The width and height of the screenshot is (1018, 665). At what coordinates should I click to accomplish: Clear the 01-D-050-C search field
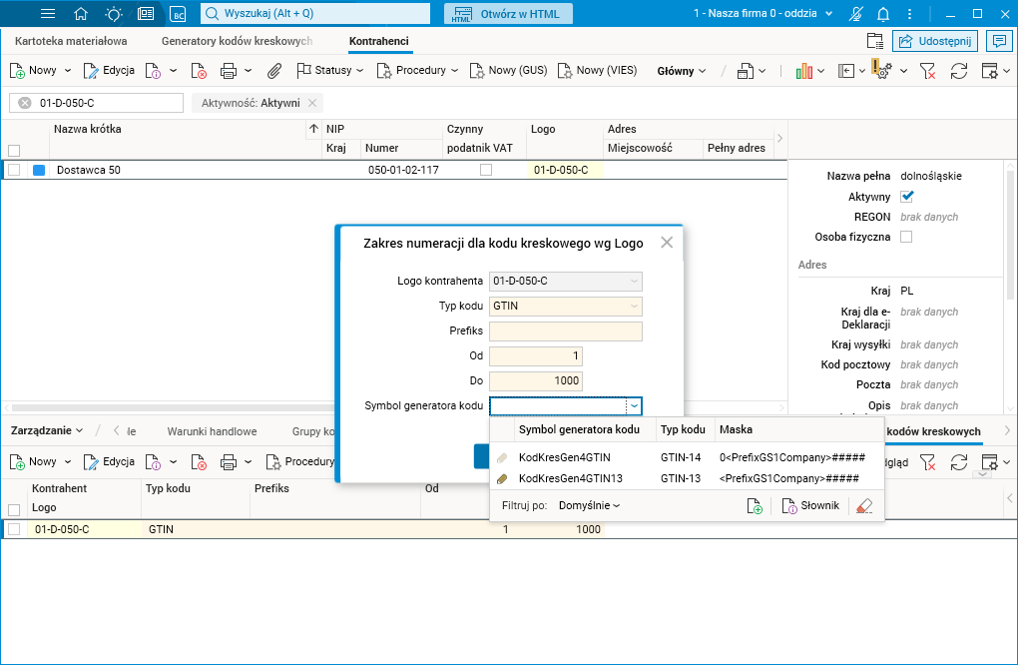25,103
